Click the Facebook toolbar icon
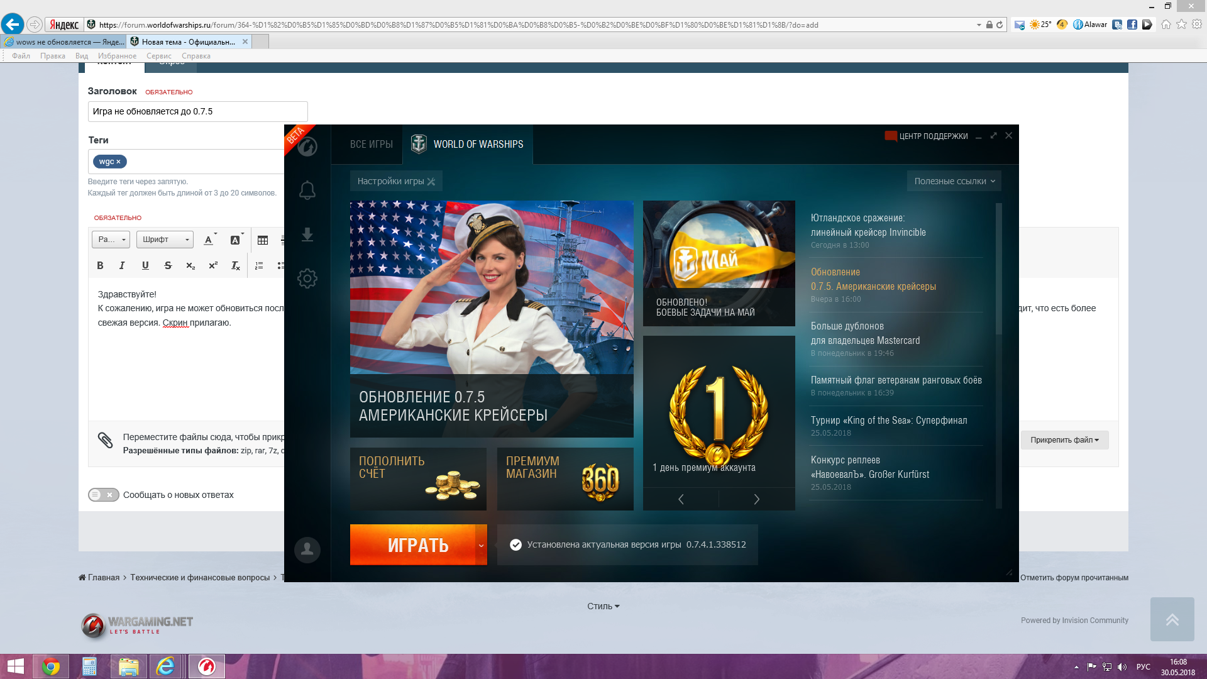This screenshot has height=679, width=1207. [x=1132, y=25]
